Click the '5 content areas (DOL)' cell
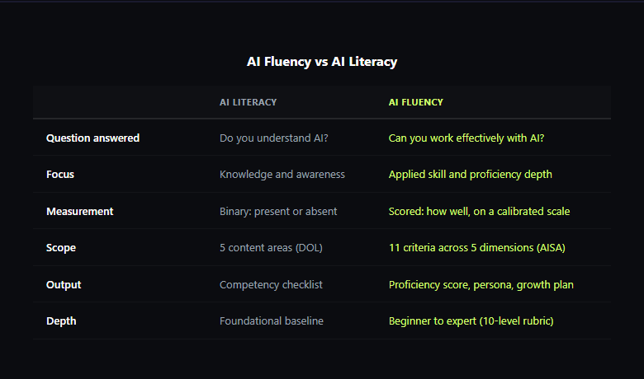 click(x=271, y=248)
